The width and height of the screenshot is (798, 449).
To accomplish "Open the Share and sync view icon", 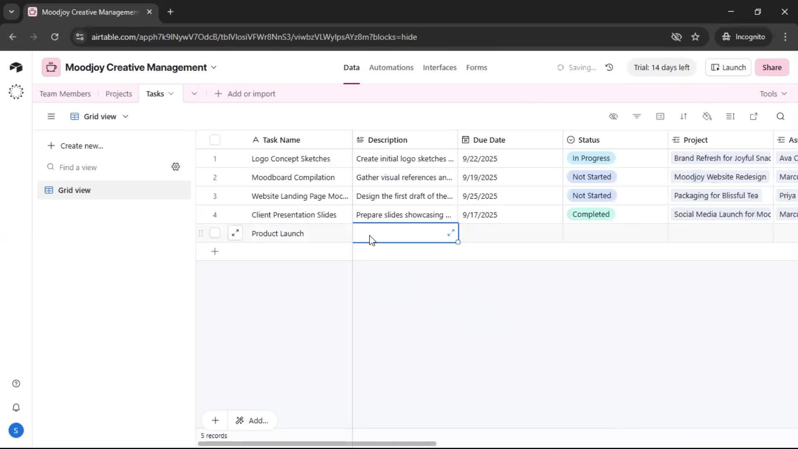I will 754,116.
